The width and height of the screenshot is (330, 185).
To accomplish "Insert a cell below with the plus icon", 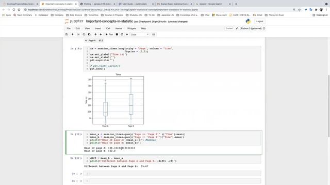I will point(72,34).
